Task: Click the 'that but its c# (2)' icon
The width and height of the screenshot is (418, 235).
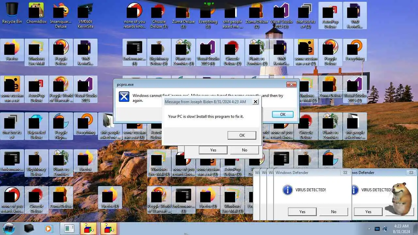Action: [306, 15]
